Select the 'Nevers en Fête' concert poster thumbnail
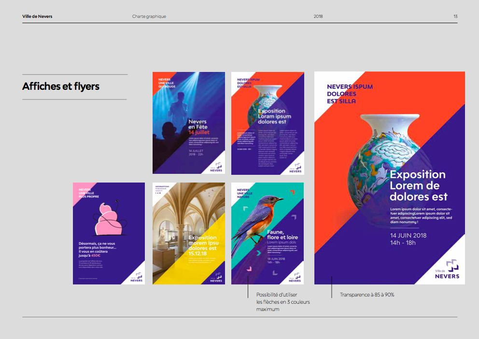 point(189,123)
